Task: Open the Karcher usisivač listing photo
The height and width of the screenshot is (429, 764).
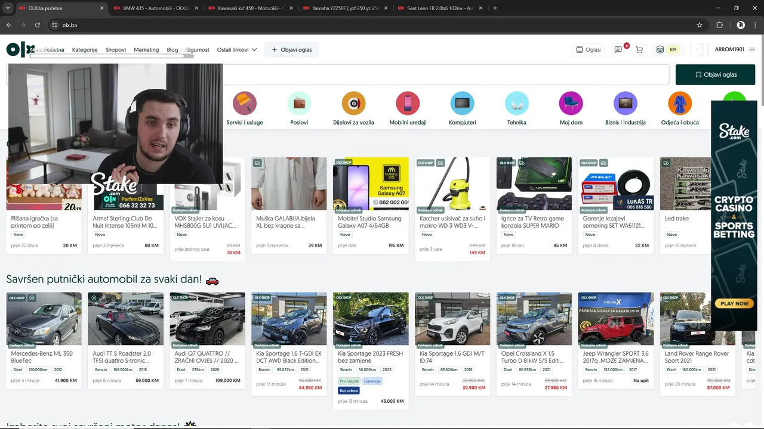Action: [x=452, y=184]
